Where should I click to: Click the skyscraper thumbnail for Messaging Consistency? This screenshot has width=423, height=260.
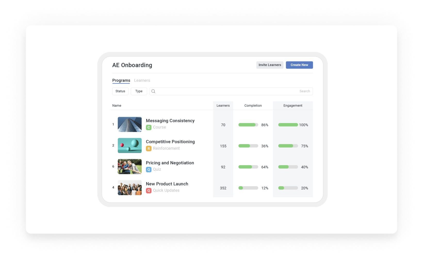click(x=129, y=124)
